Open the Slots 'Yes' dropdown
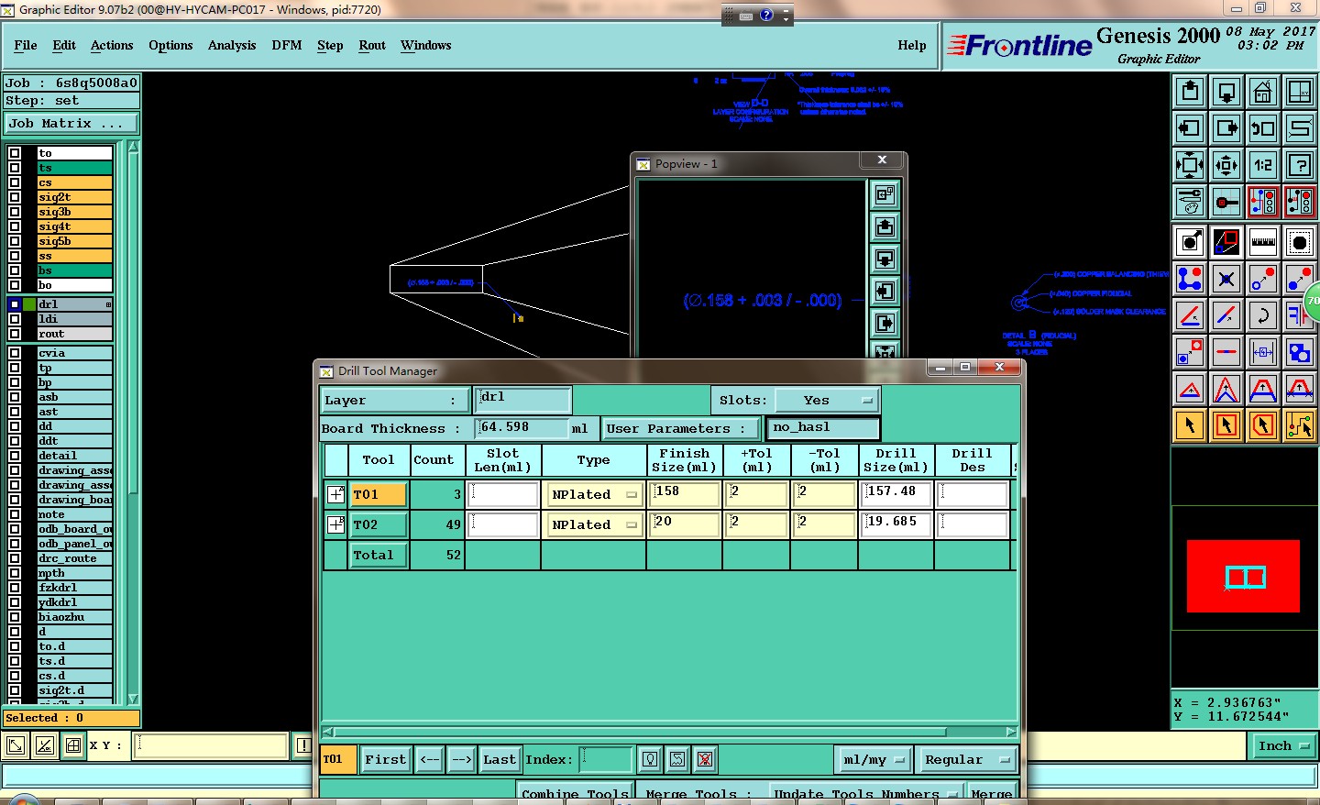The image size is (1320, 805). [x=828, y=400]
